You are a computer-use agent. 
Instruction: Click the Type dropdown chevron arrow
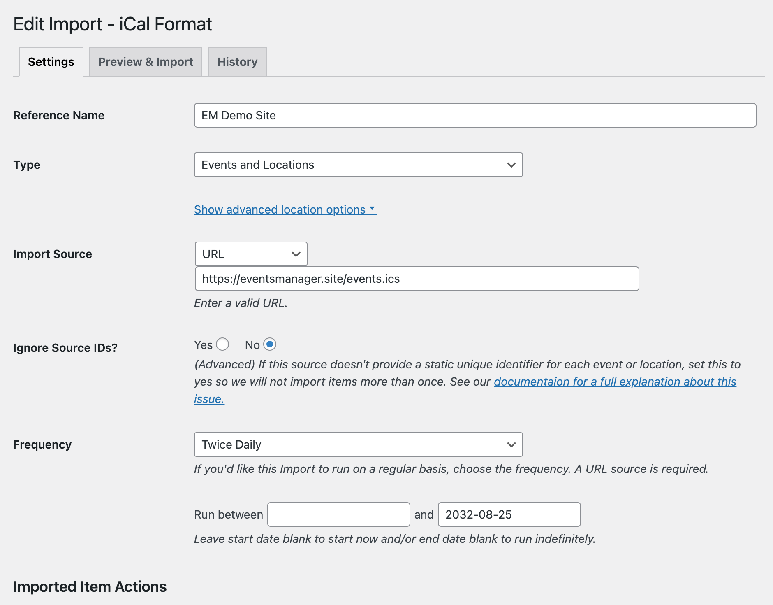tap(511, 165)
